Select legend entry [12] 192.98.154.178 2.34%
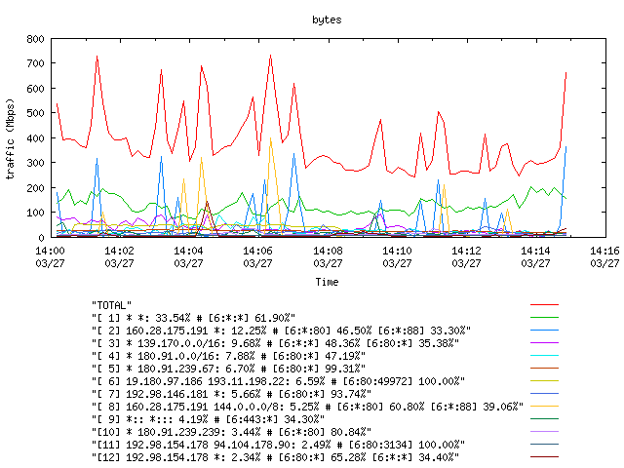624x468 pixels. click(275, 457)
